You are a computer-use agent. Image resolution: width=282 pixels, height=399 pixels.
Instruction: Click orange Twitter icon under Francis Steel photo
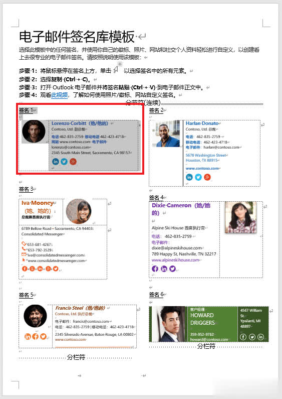point(44,336)
